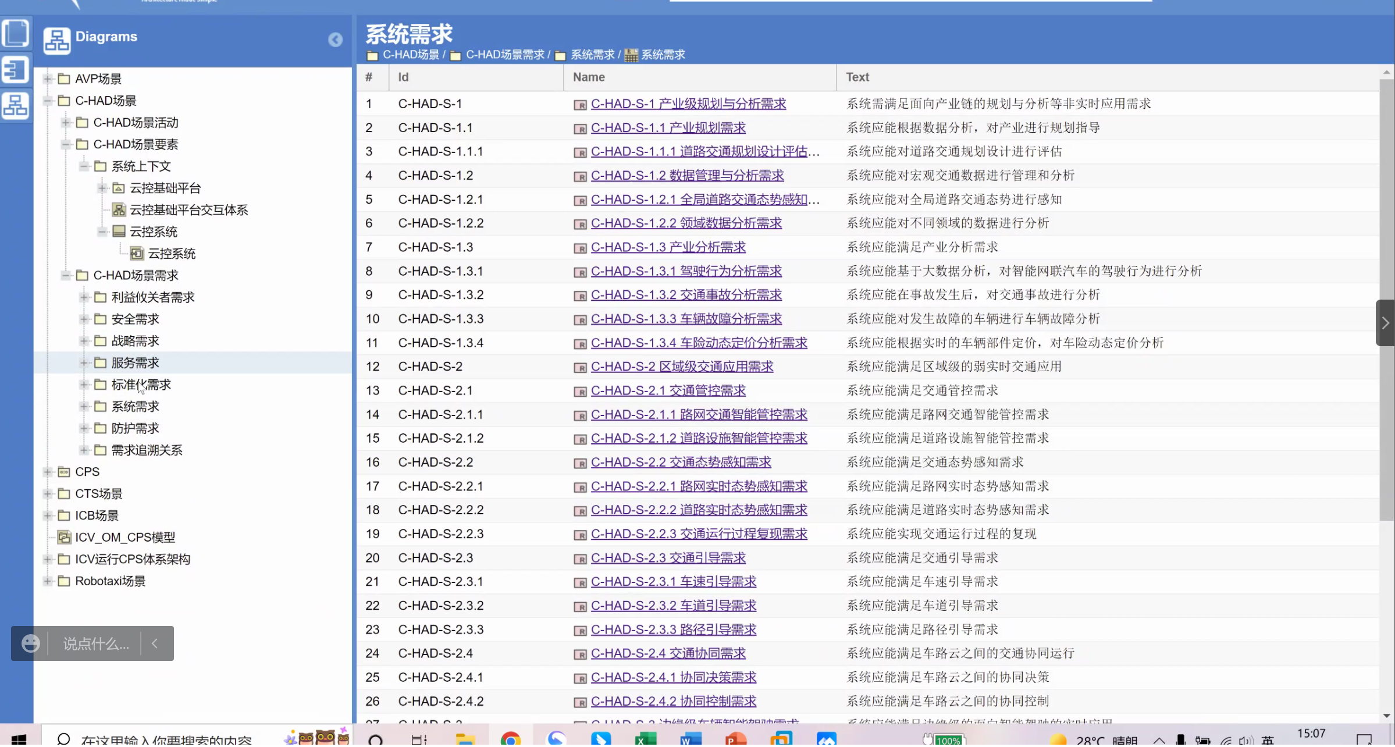Viewport: 1395px width, 747px height.
Task: Open Excel from taskbar
Action: click(x=645, y=739)
